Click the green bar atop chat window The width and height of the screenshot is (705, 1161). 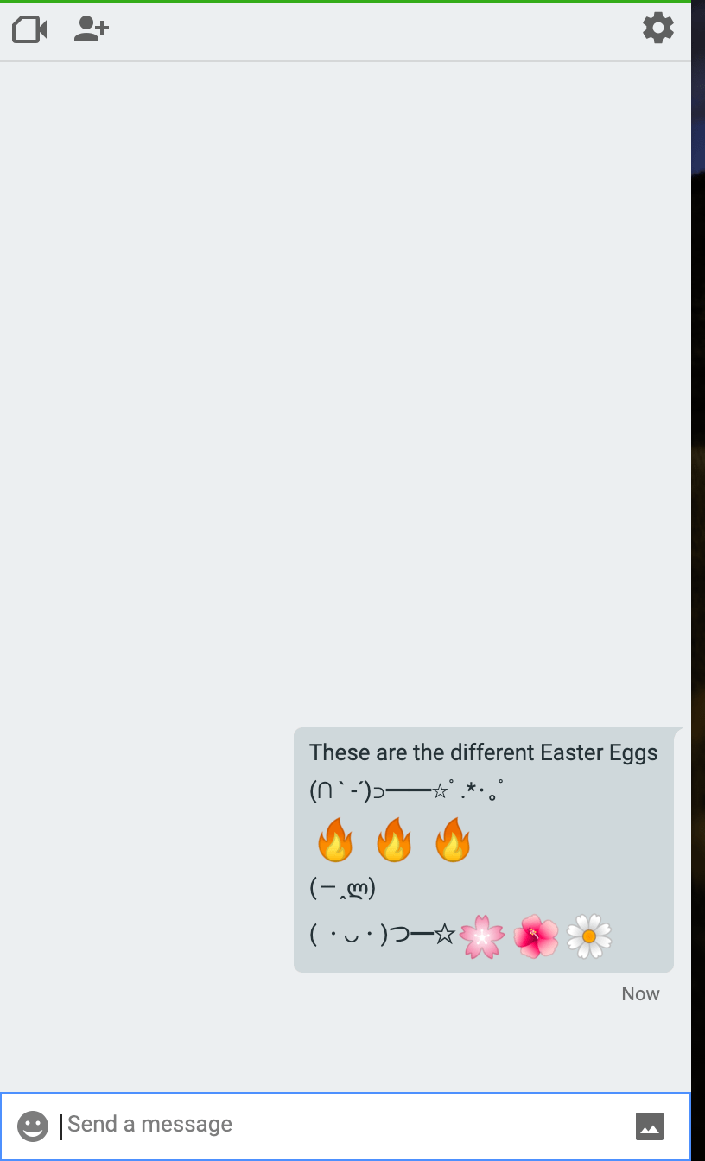(x=346, y=2)
